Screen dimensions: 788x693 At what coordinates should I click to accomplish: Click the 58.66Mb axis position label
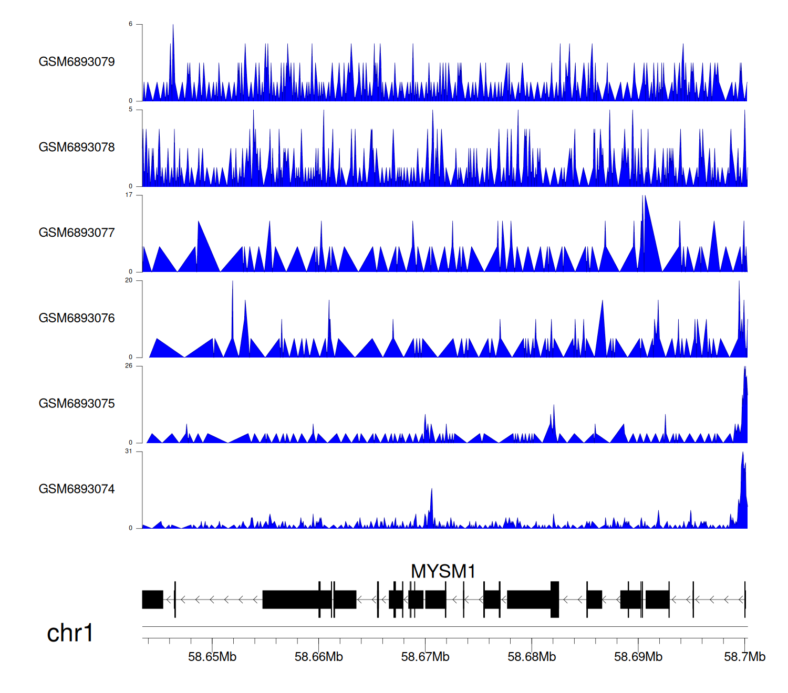tap(319, 657)
